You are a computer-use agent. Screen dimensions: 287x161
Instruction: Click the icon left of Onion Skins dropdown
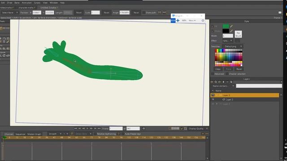click(72, 134)
